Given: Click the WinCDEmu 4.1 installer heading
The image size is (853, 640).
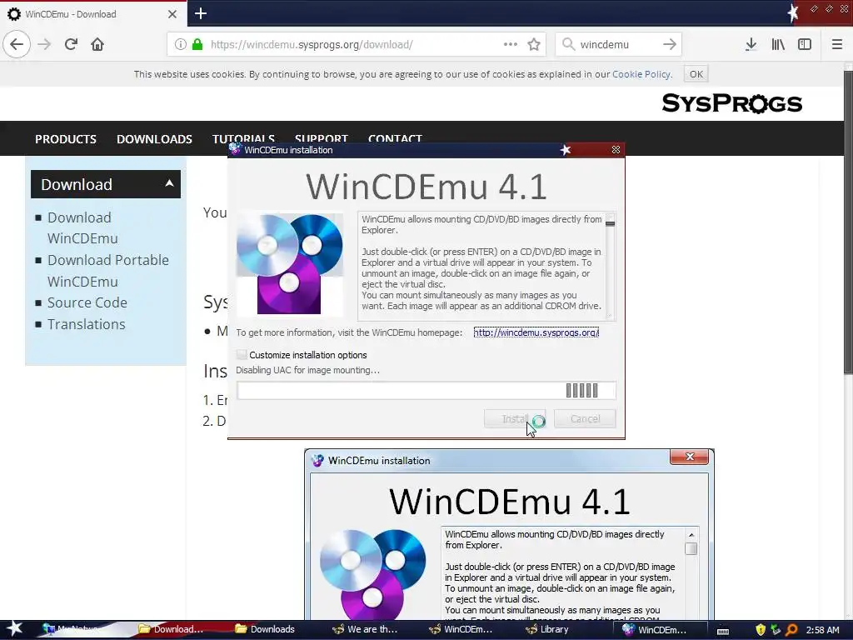Looking at the screenshot, I should click(426, 186).
